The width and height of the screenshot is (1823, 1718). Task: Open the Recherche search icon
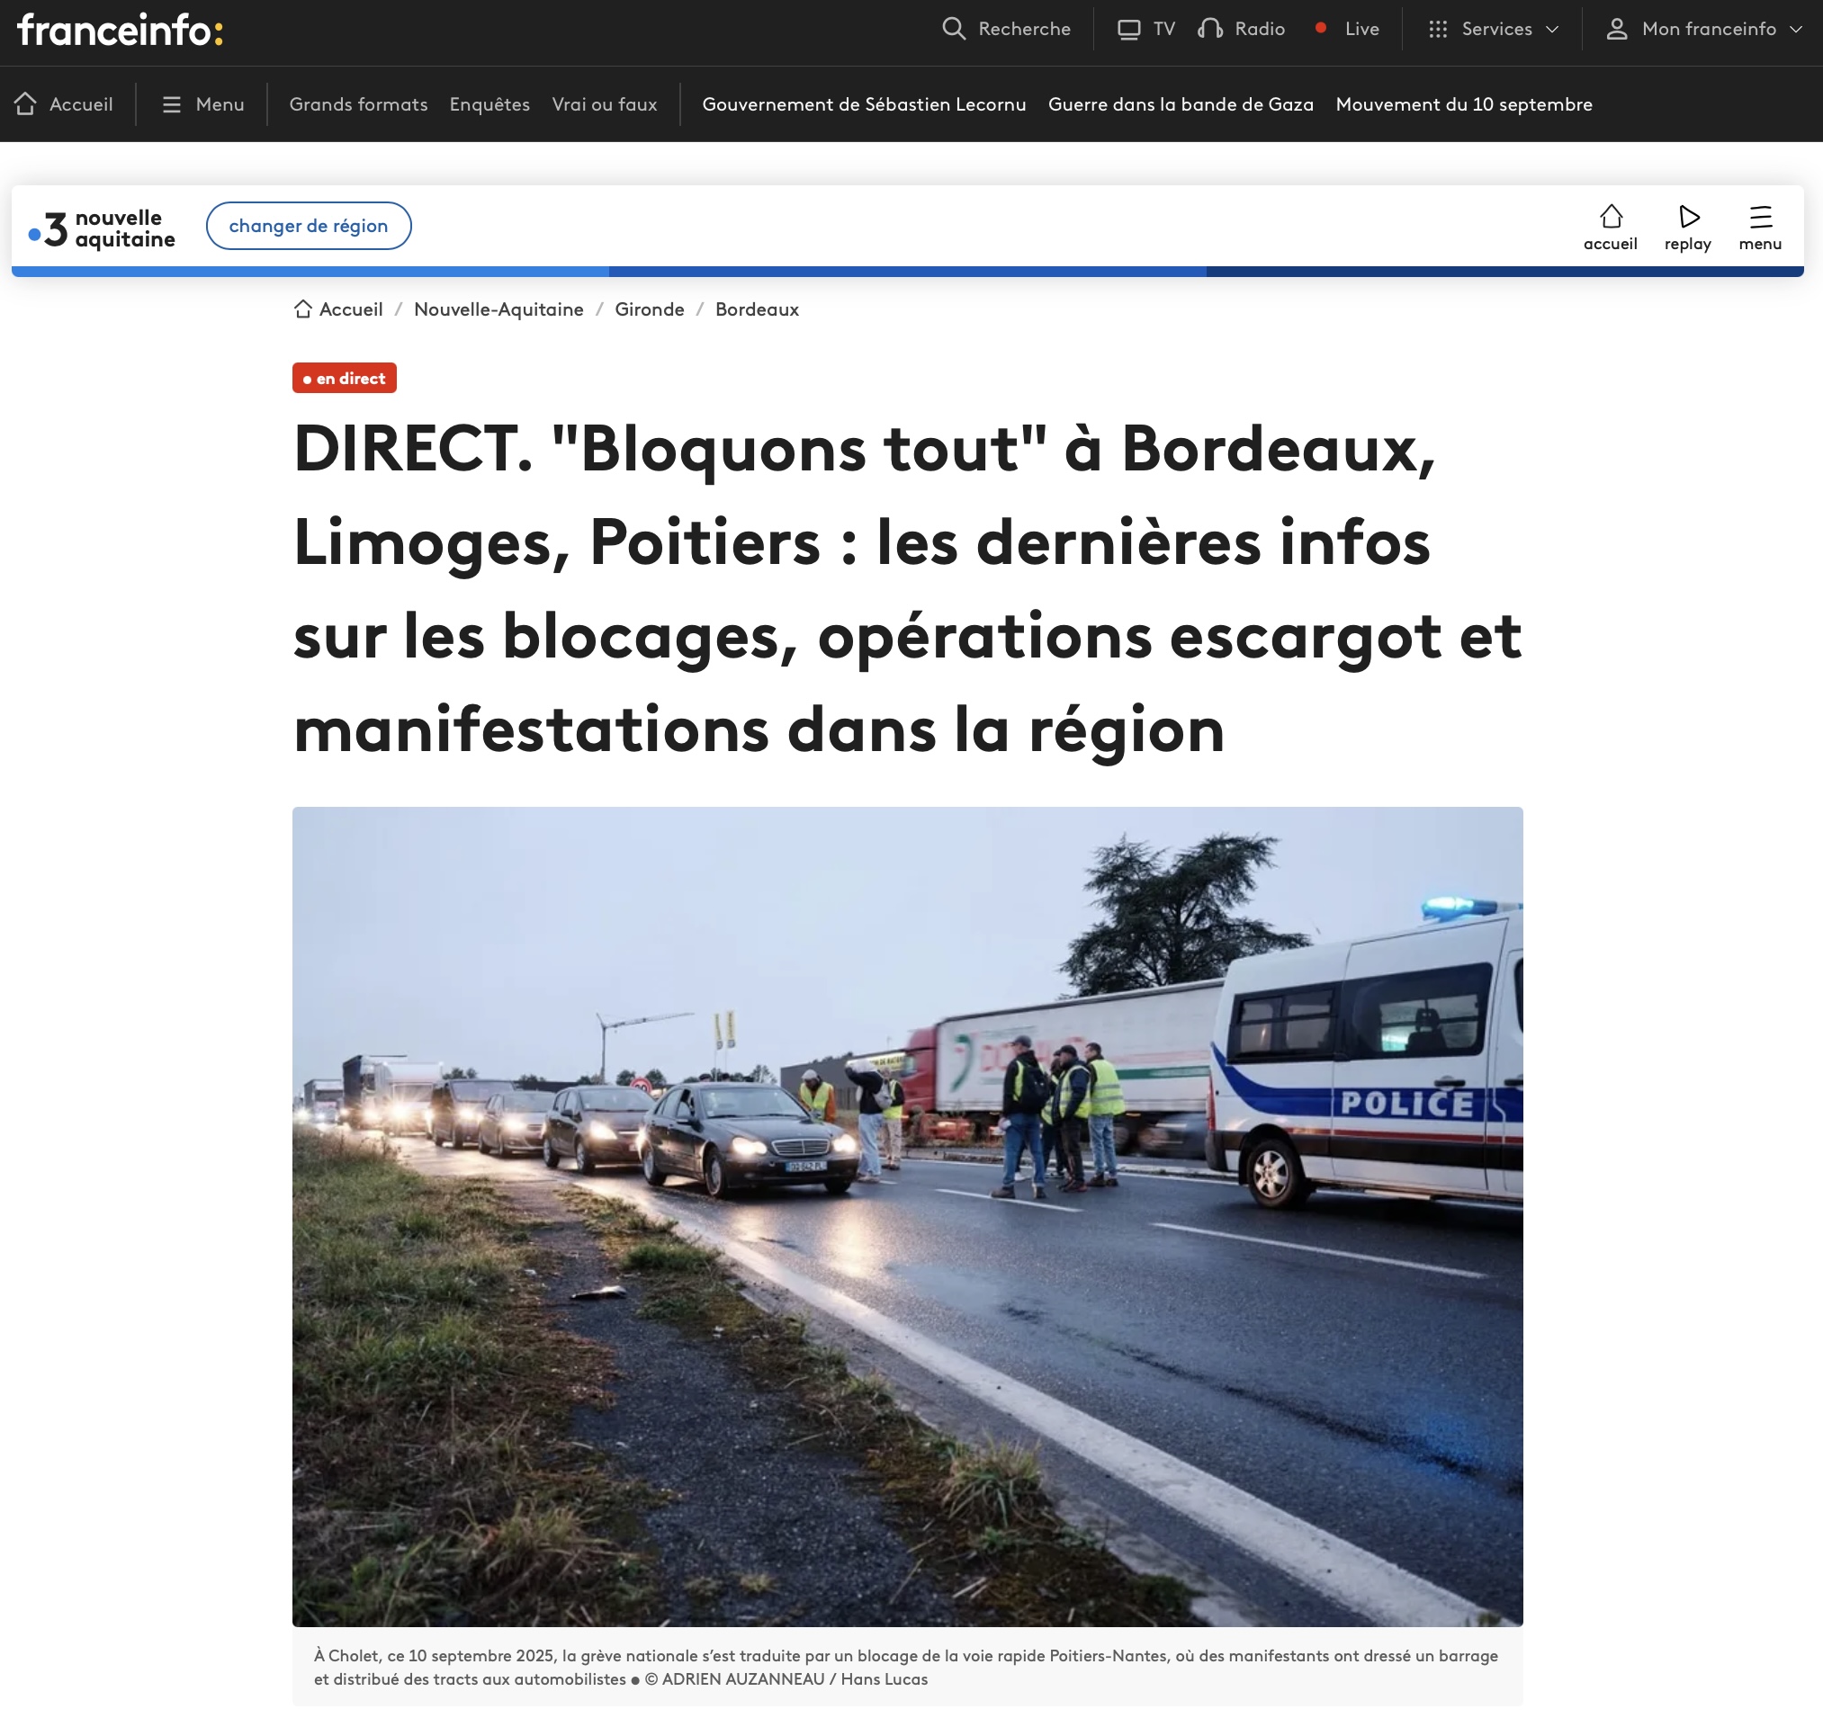954,29
